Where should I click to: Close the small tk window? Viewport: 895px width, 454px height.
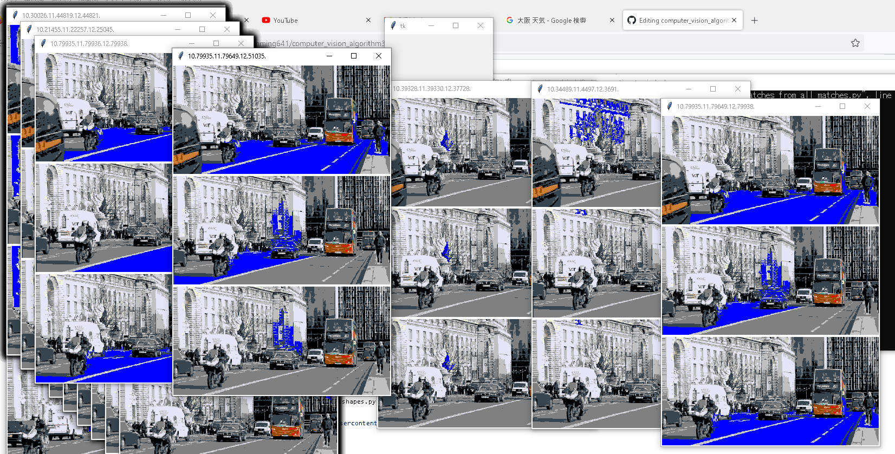point(481,25)
